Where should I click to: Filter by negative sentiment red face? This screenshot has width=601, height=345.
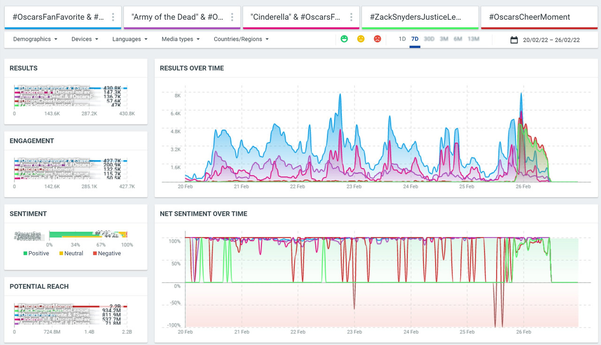pos(377,39)
